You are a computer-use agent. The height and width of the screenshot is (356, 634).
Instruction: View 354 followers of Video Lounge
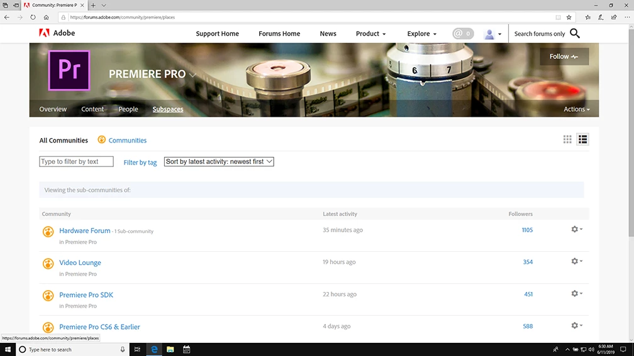tap(528, 262)
